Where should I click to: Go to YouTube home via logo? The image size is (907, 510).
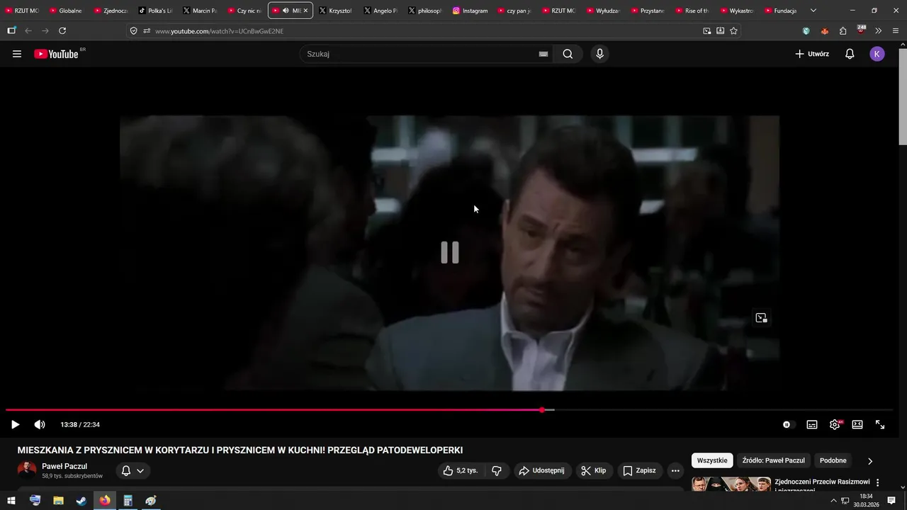coord(57,54)
